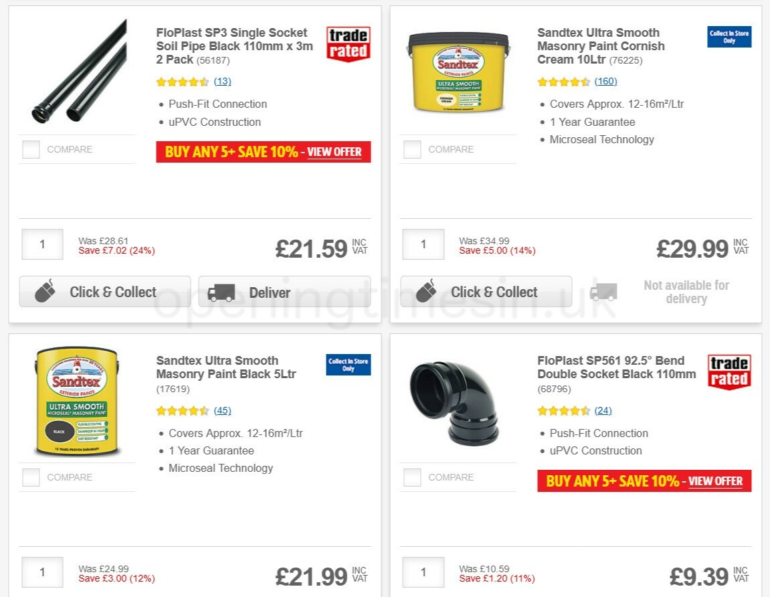Enable Compare for FloPlast SP3 soil pipe
This screenshot has height=597, width=770.
click(31, 149)
